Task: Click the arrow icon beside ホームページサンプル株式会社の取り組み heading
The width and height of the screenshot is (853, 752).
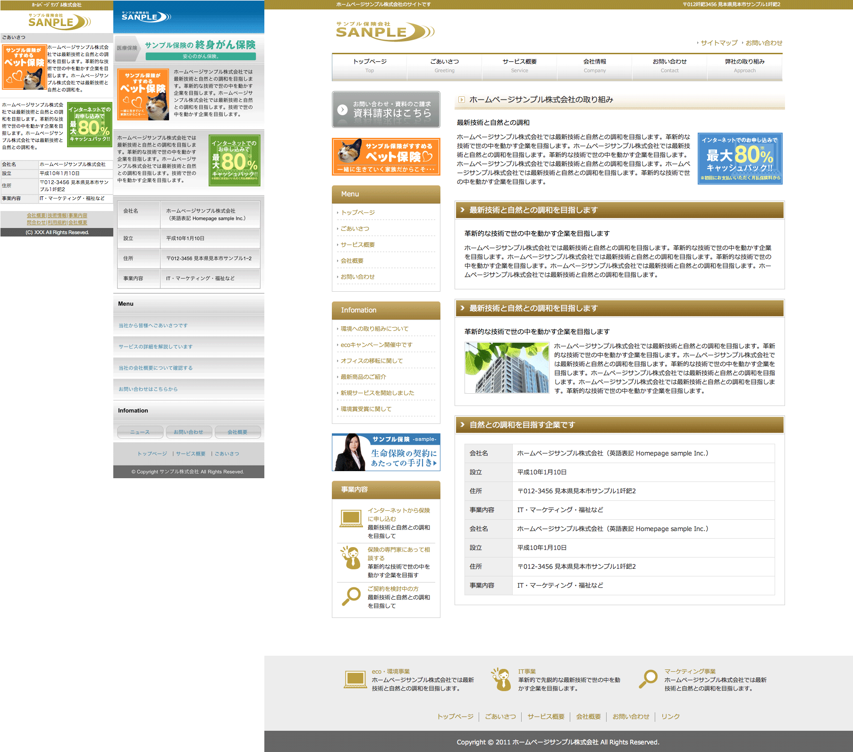Action: coord(462,100)
